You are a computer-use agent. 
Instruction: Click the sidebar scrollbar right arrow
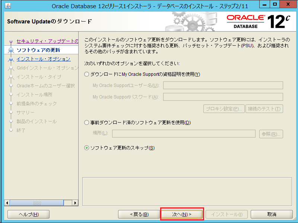(75, 203)
